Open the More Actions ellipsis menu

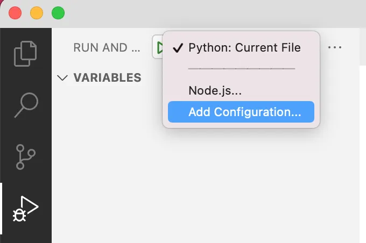point(335,48)
